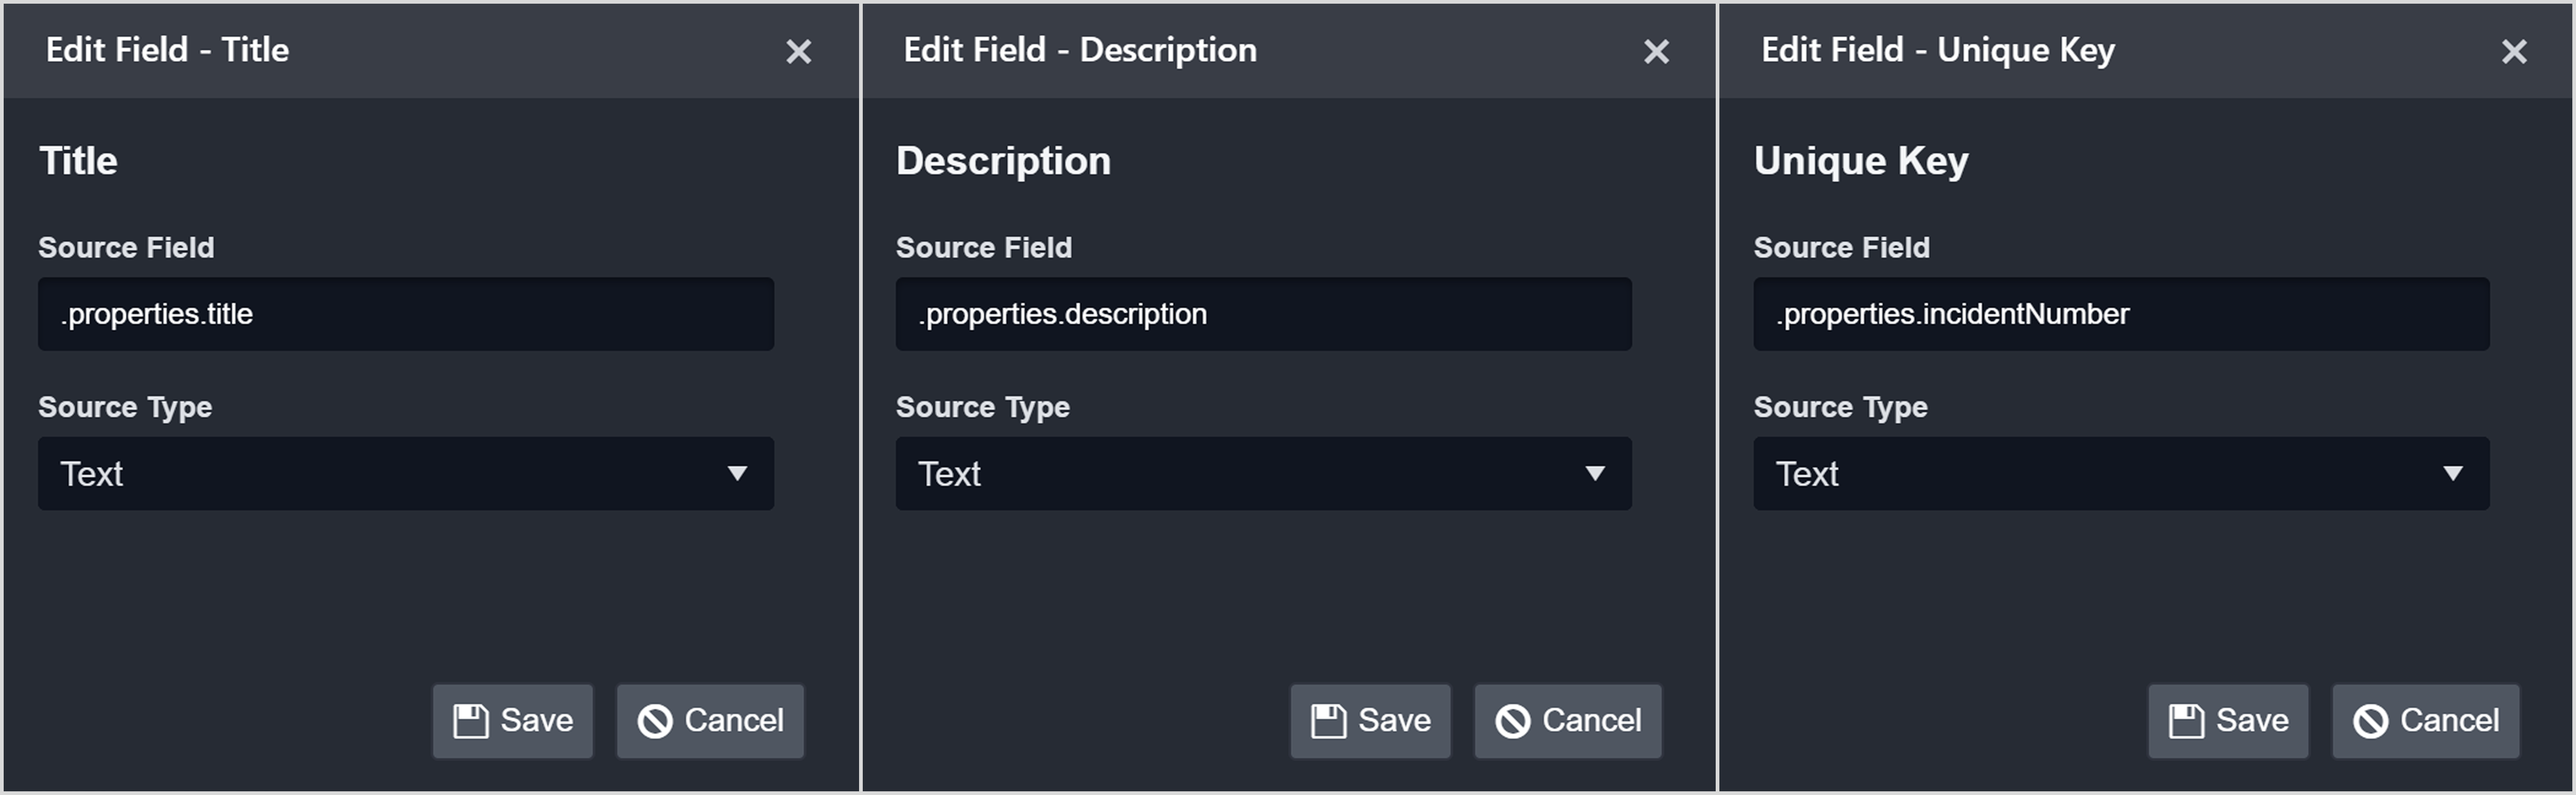
Task: Close the Edit Field - Title dialog
Action: (x=798, y=51)
